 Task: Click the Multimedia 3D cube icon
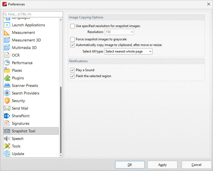(x=7, y=48)
